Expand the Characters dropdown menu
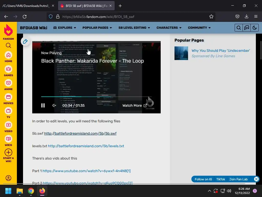The width and height of the screenshot is (262, 197). (169, 28)
